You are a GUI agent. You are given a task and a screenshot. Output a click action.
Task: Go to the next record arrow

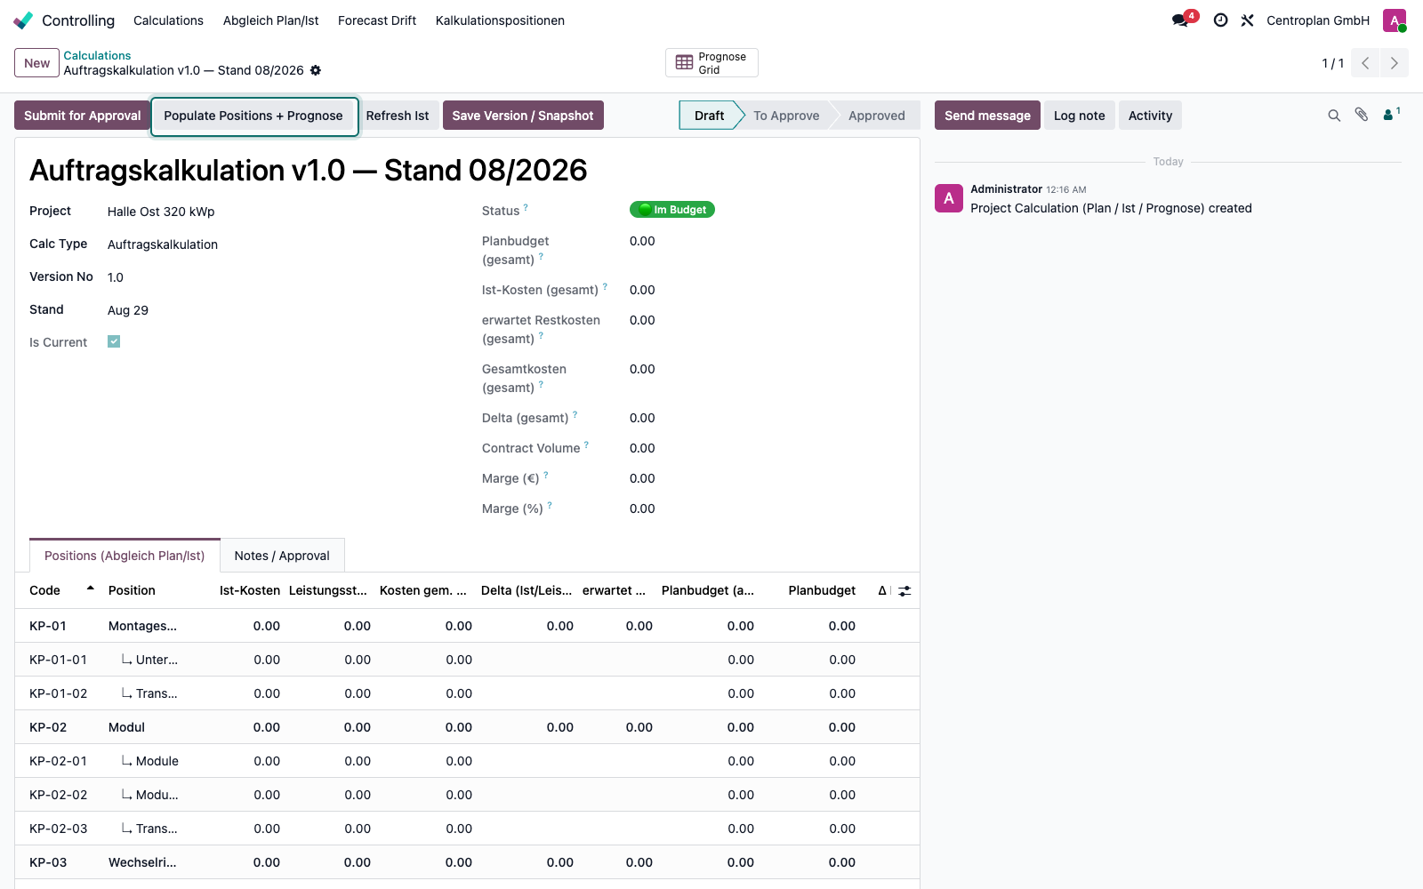pyautogui.click(x=1394, y=63)
